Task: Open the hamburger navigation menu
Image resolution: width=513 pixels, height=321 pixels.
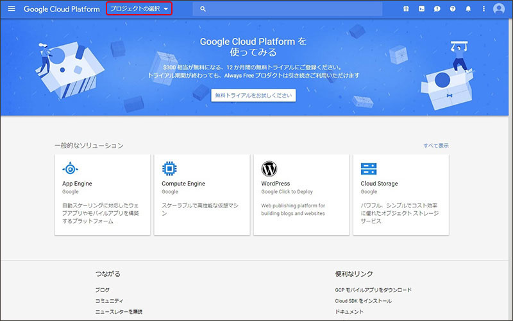Action: (x=12, y=9)
